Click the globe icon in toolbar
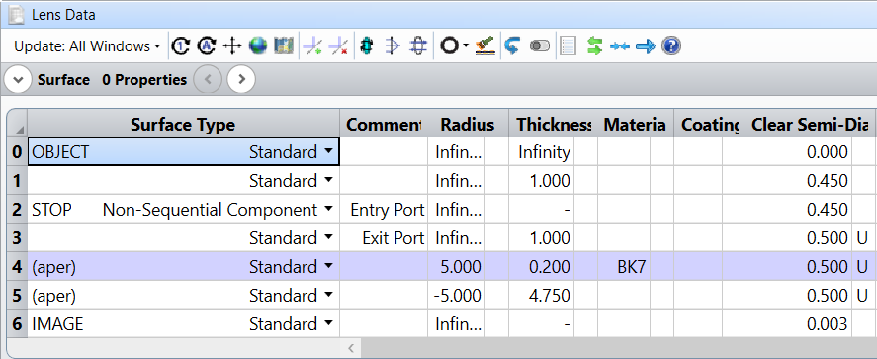 point(258,45)
